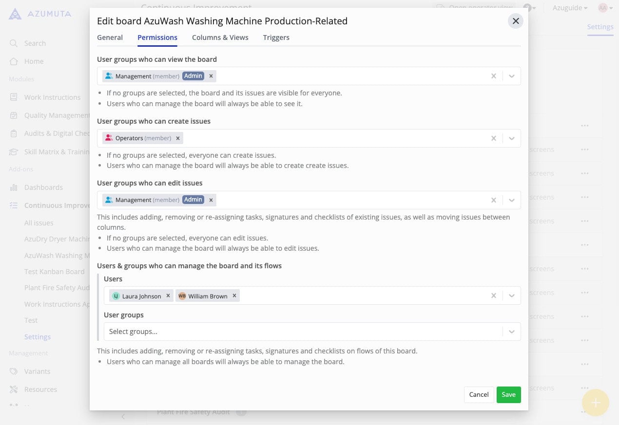The image size is (619, 425).
Task: Go to the Triggers tab
Action: 276,37
